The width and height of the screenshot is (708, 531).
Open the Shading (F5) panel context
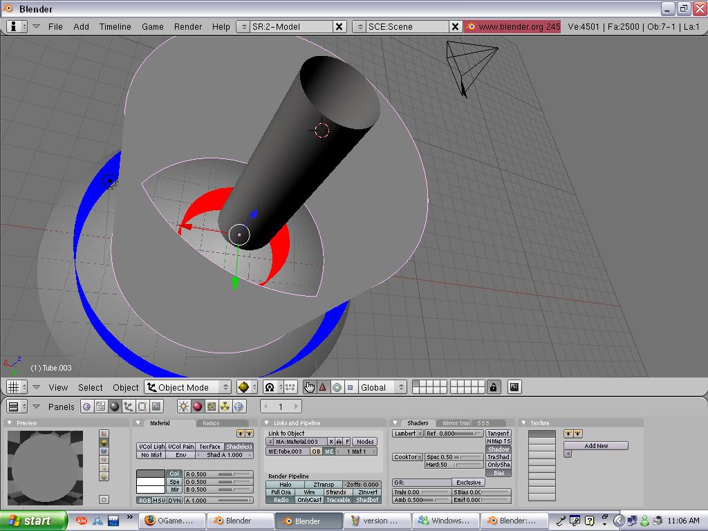tap(115, 407)
